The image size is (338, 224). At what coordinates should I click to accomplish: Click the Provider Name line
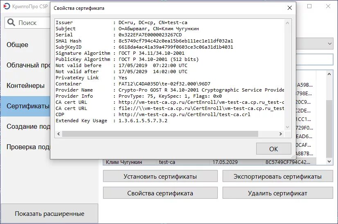170,90
